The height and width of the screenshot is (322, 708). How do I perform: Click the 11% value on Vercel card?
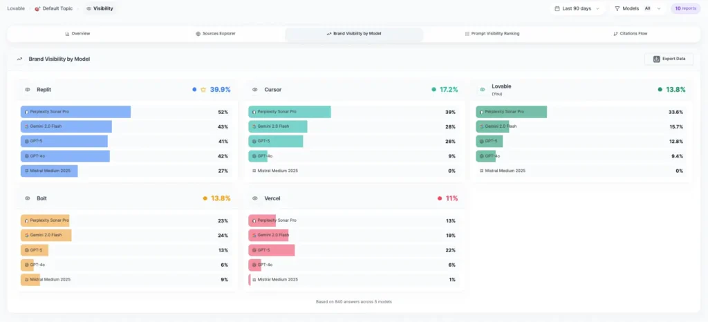coord(452,198)
